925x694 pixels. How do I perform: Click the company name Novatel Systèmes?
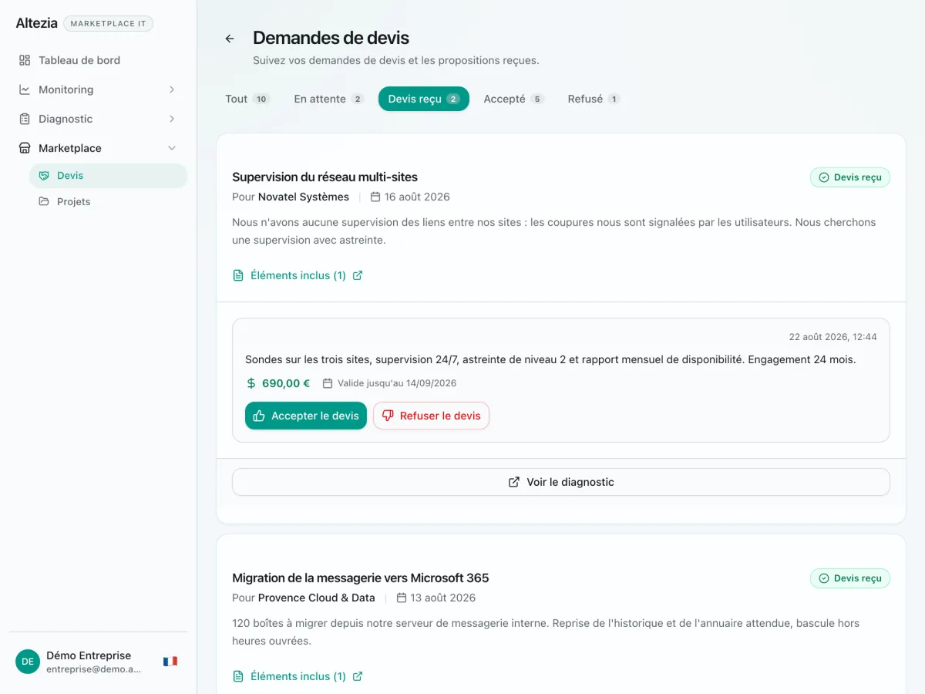pyautogui.click(x=304, y=197)
